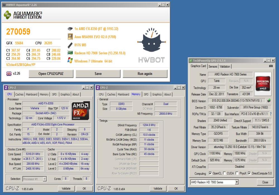Click the bus interface question mark icon
This screenshot has height=195, width=279.
tap(271, 114)
